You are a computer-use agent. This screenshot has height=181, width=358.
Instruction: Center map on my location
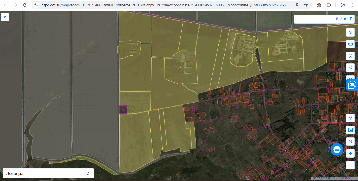[x=350, y=118]
